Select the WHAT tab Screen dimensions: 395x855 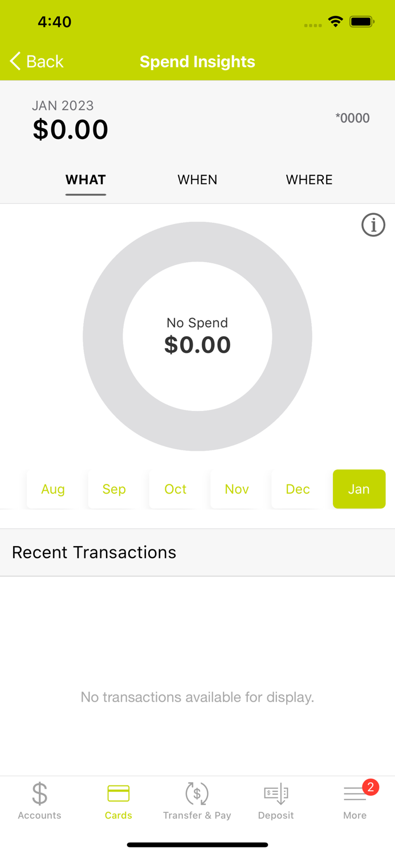(85, 180)
